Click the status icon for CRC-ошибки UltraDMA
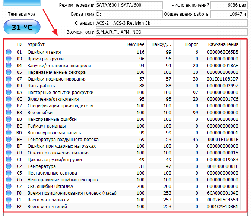Image resolution: width=251 pixels, height=216 pixels. pos(9,187)
